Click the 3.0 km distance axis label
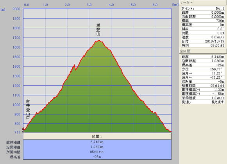 point(89,5)
